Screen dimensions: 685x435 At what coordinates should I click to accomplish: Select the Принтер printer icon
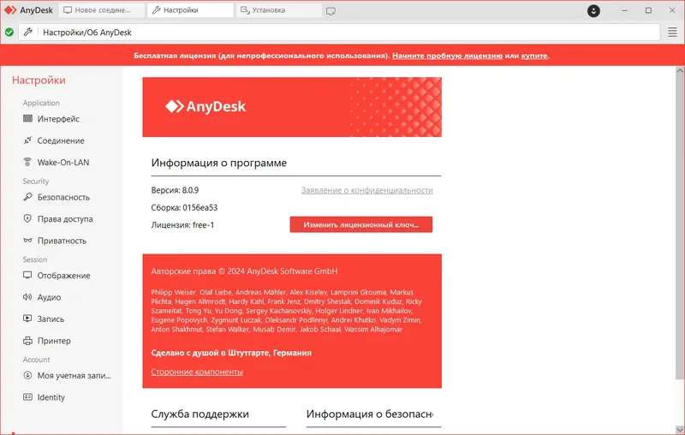(x=27, y=340)
